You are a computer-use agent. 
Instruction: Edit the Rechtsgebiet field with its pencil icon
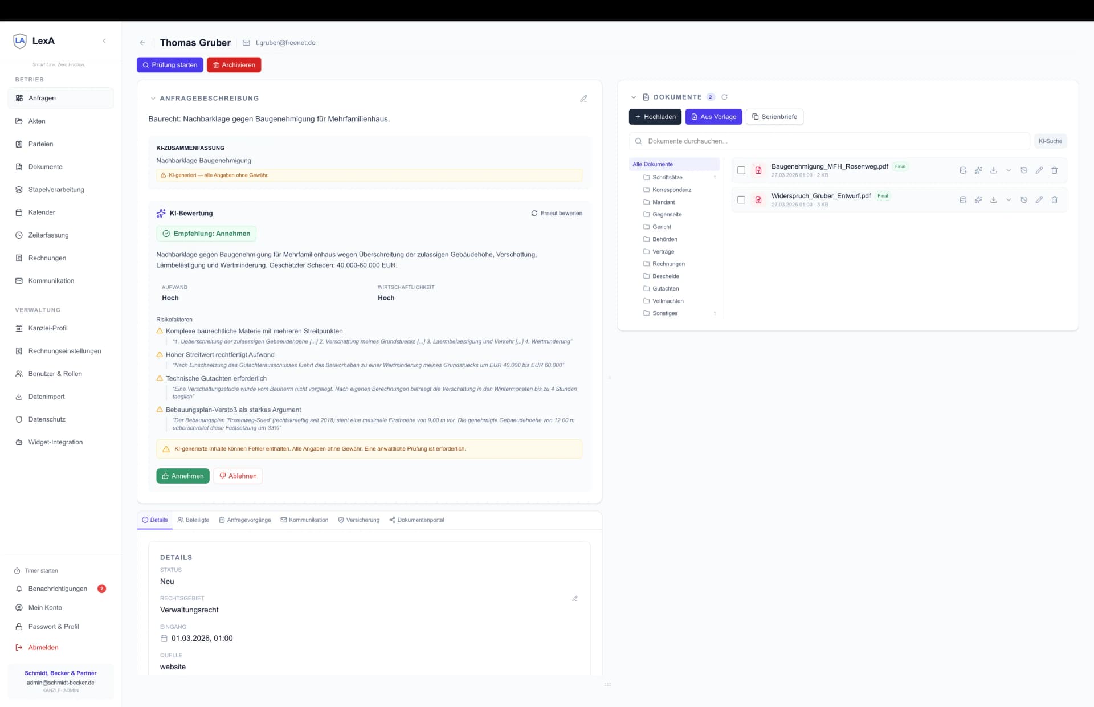pyautogui.click(x=574, y=599)
